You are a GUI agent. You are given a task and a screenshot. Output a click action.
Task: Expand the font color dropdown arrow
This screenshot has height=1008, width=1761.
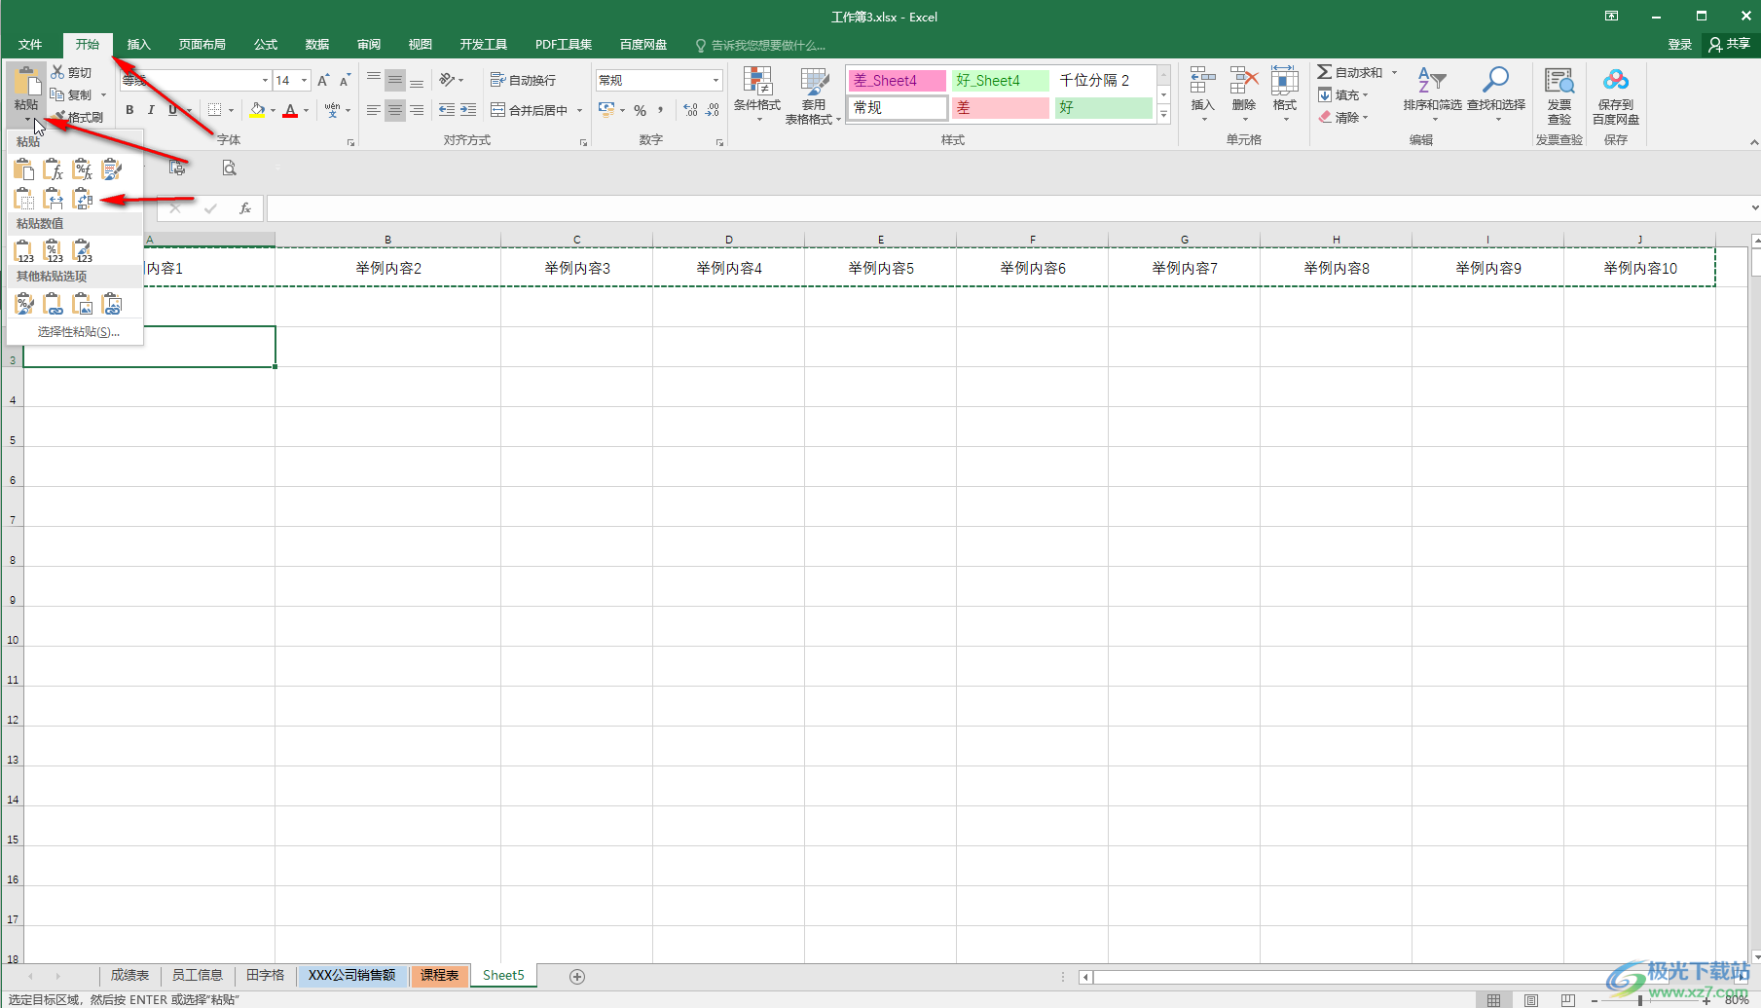tap(306, 110)
